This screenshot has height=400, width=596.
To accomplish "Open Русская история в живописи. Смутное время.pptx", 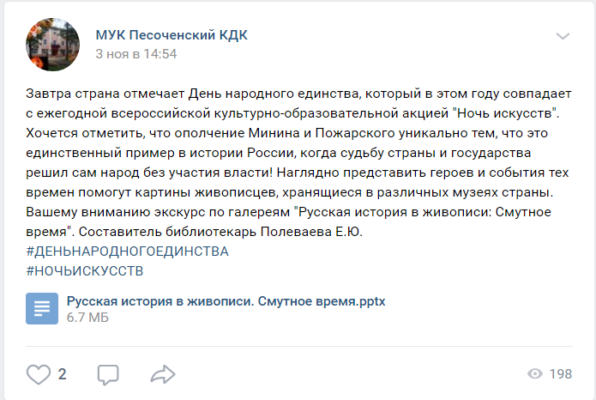I will tap(226, 301).
